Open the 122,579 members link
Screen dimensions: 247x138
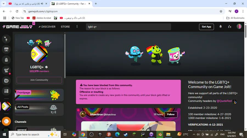point(39,71)
